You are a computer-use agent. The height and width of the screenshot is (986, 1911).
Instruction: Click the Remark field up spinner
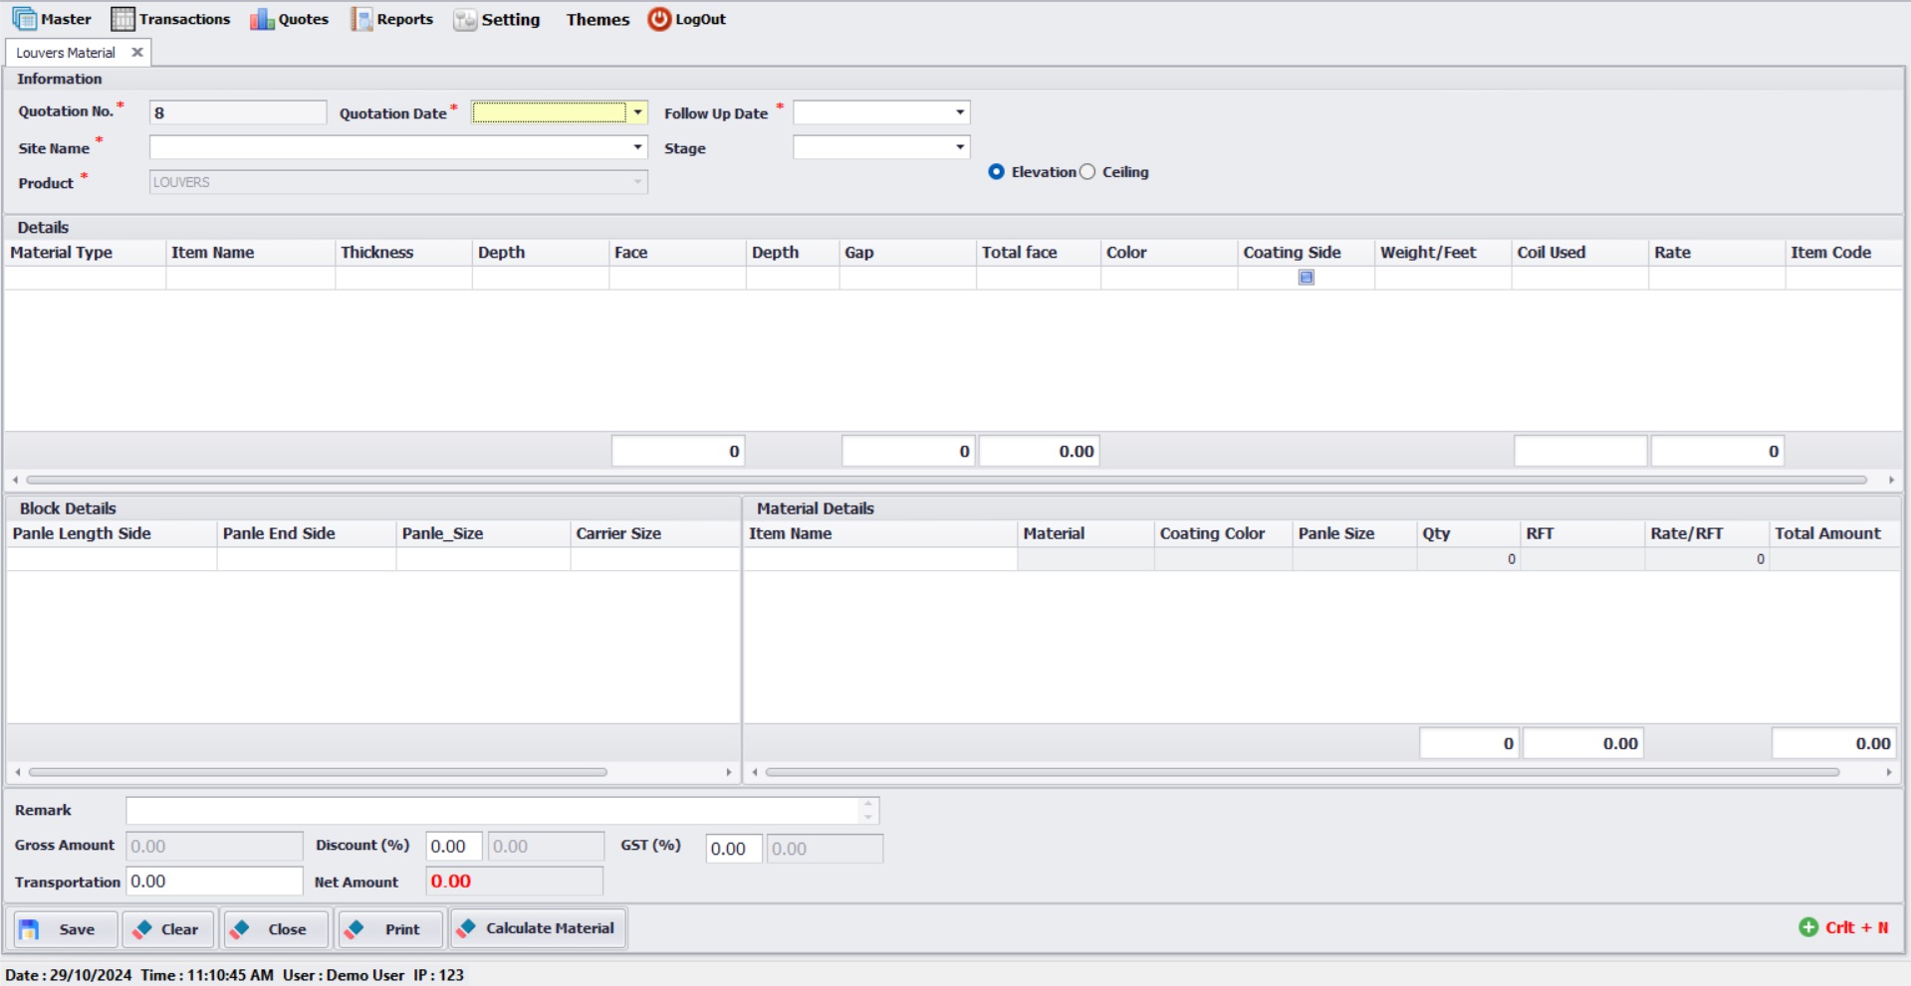coord(868,804)
